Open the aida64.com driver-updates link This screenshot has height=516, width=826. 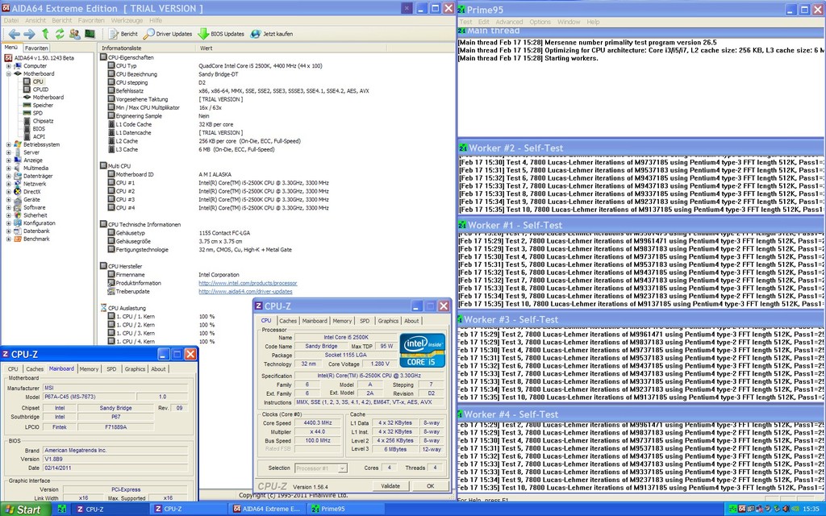click(x=245, y=292)
